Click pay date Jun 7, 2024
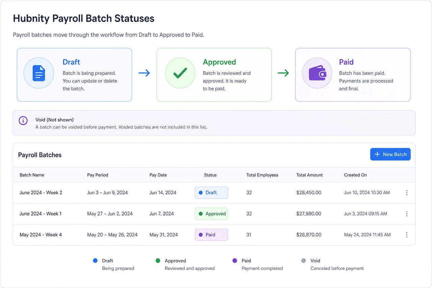 click(162, 214)
